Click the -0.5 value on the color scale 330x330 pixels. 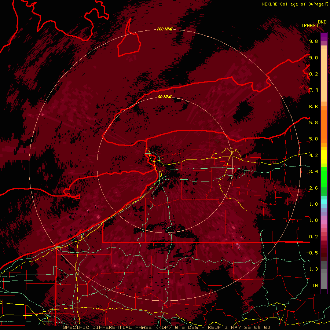pyautogui.click(x=312, y=253)
